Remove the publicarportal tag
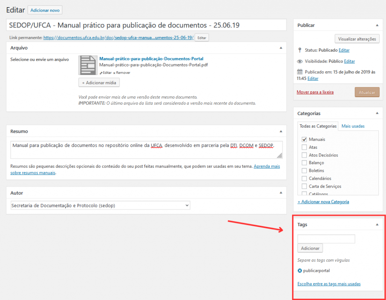386x300 pixels. coord(300,271)
